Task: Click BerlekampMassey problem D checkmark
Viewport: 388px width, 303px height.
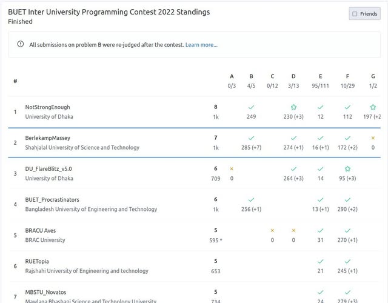Action: pos(293,138)
